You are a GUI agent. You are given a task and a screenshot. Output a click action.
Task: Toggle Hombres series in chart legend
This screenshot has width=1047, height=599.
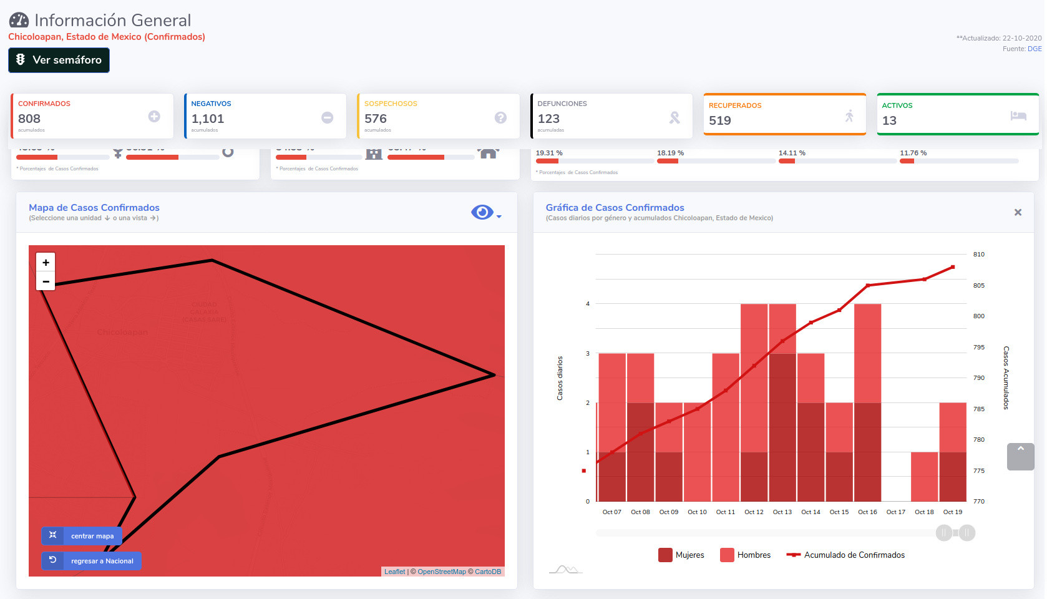point(746,555)
